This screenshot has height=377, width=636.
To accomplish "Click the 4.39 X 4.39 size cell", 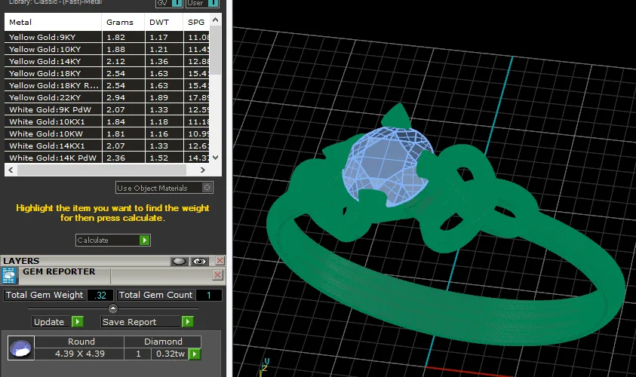I will coord(79,354).
